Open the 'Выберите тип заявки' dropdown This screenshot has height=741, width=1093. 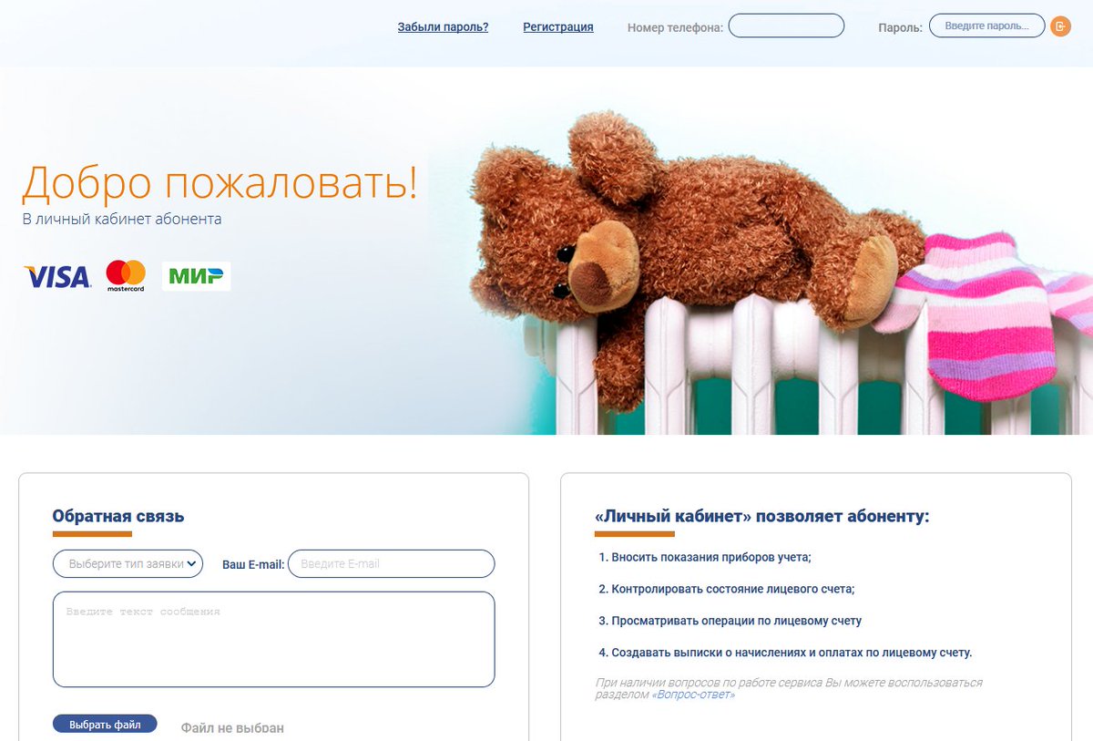click(128, 563)
